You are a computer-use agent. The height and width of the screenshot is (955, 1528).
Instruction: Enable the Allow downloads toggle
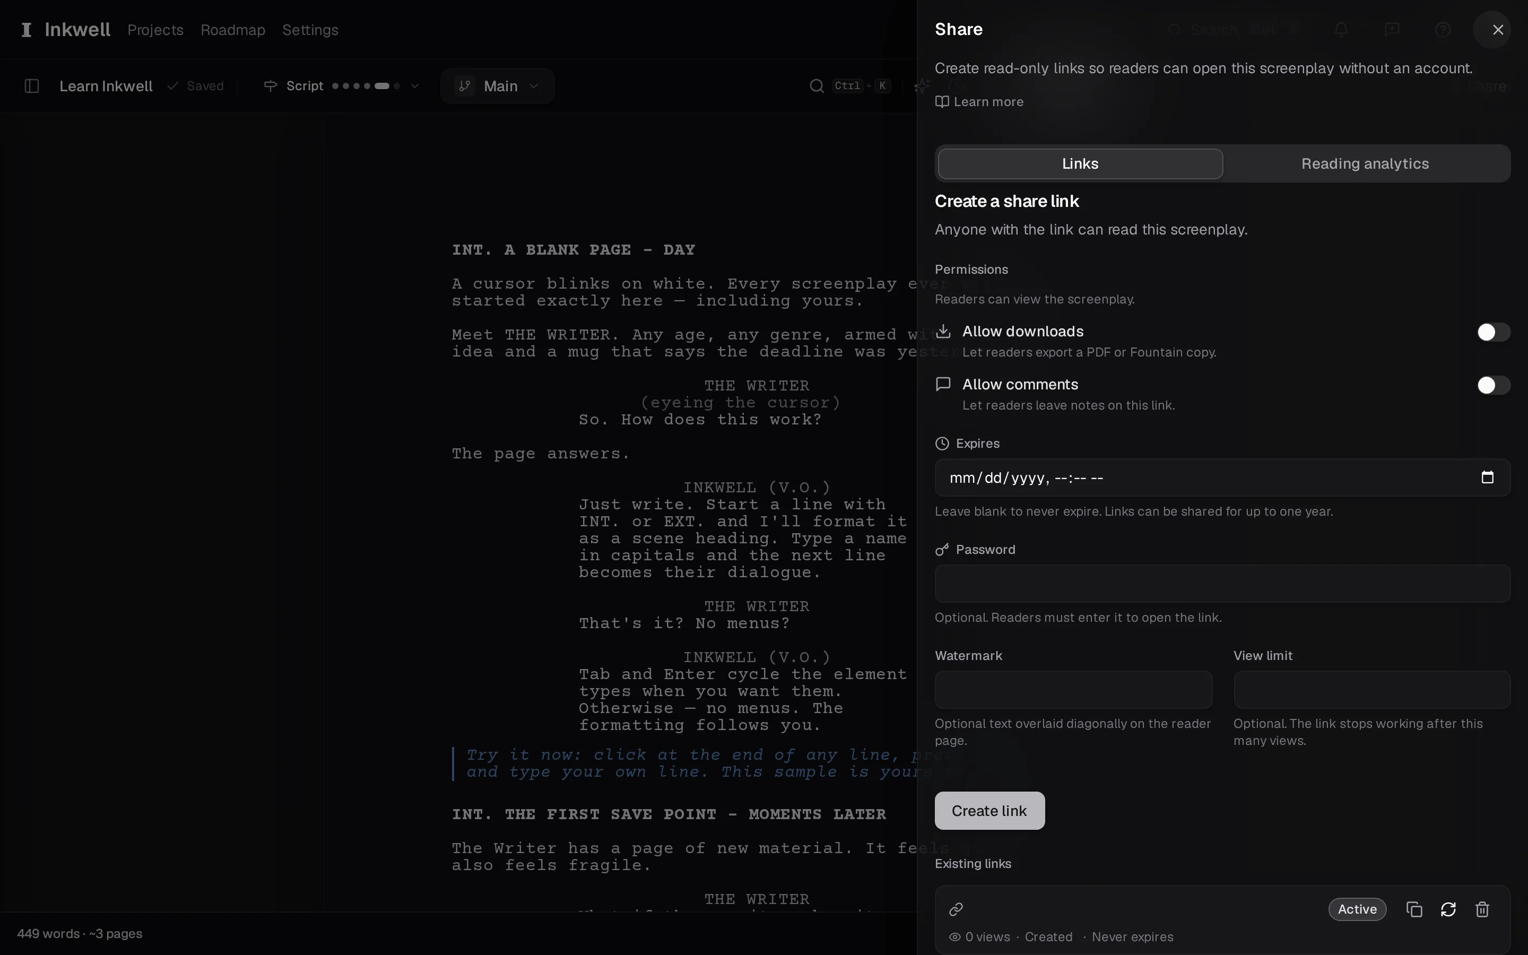pos(1494,332)
